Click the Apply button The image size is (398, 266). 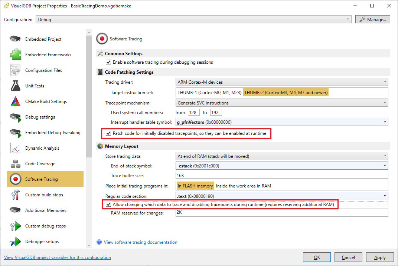(380, 257)
